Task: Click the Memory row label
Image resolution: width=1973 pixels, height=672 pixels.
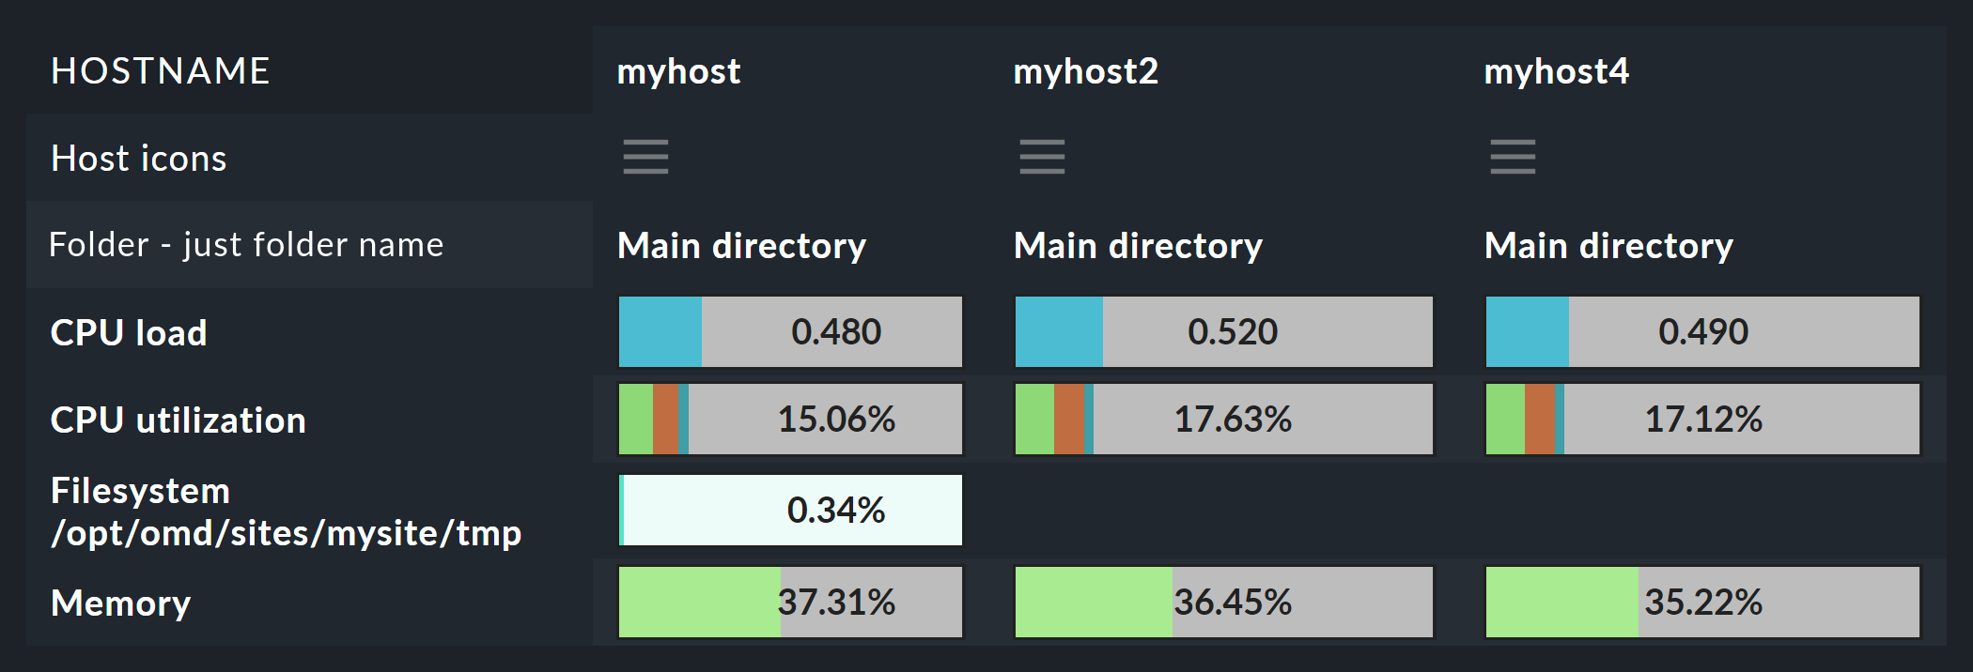Action: [x=121, y=603]
